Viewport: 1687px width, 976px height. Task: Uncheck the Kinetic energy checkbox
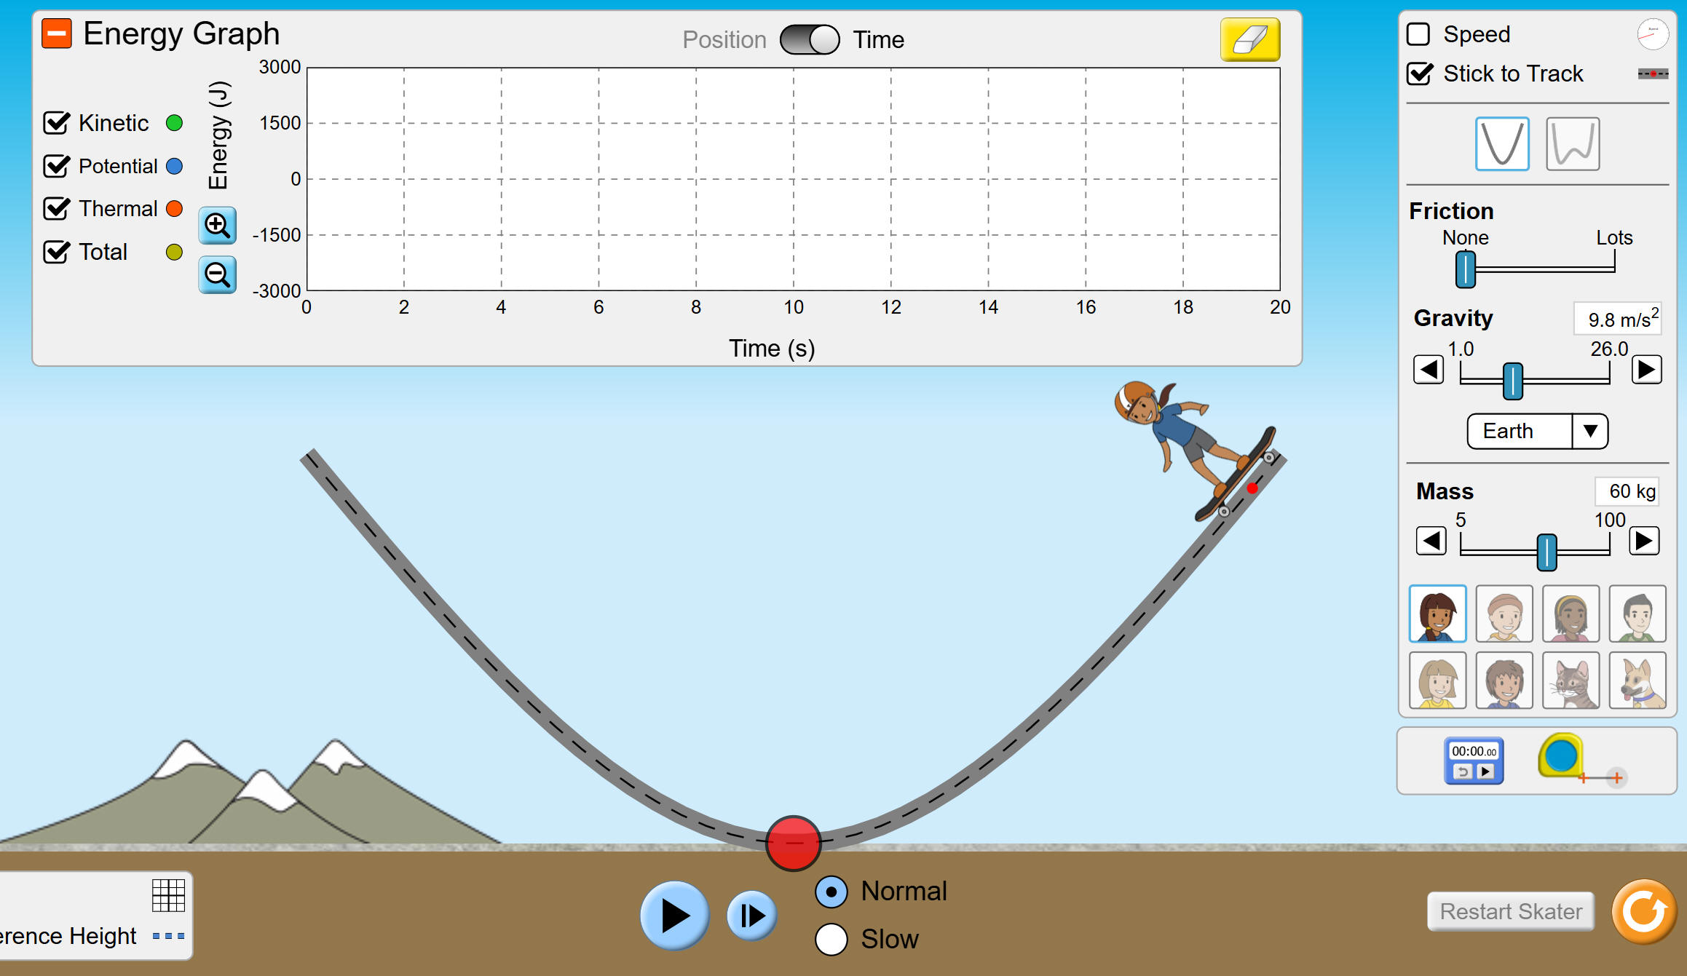coord(57,123)
